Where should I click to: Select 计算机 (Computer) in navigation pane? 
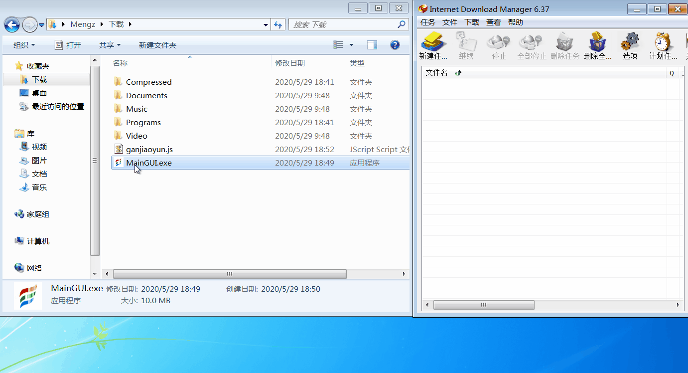click(x=38, y=241)
